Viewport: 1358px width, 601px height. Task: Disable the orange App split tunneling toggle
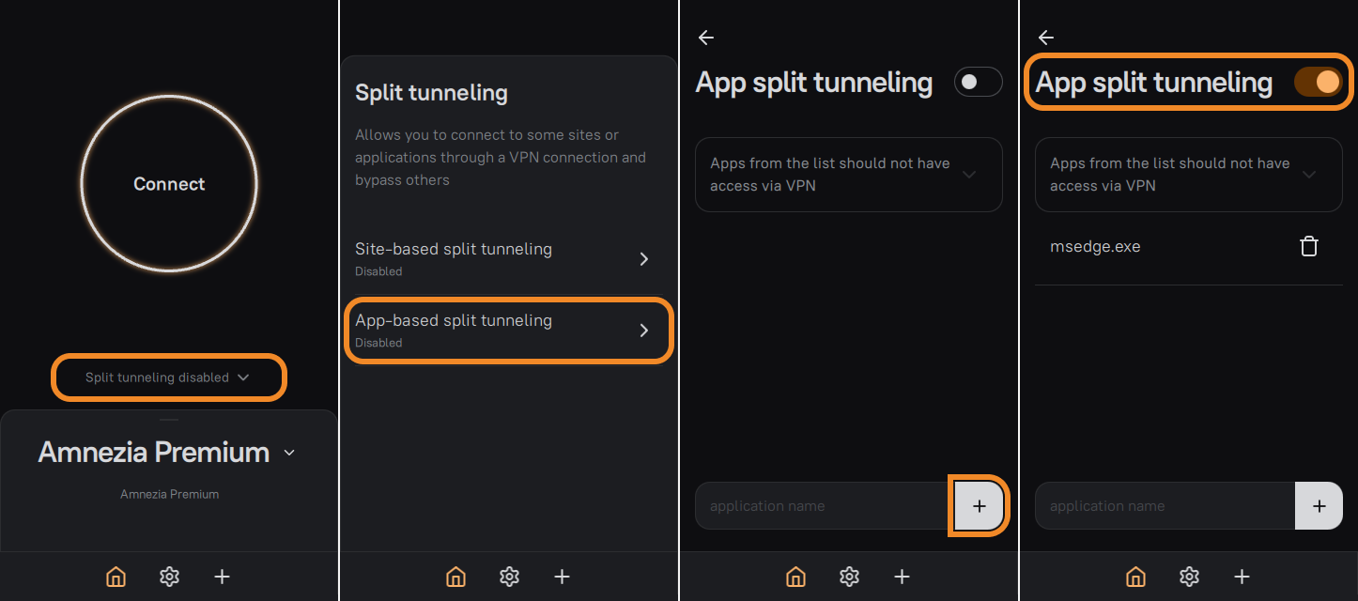(x=1318, y=83)
